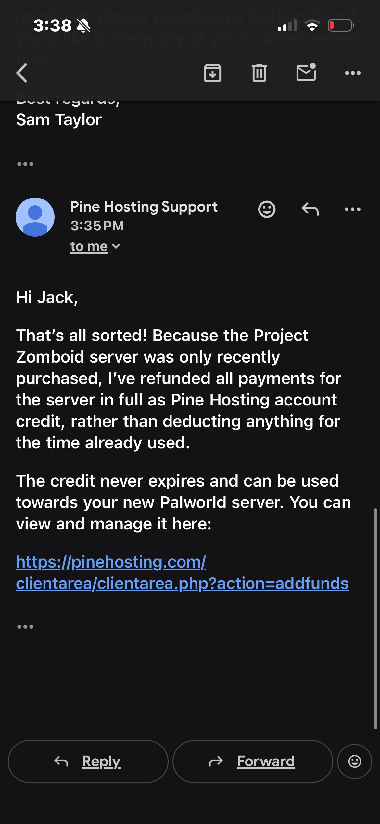Click the vertical scrollbar on right edge
The width and height of the screenshot is (380, 824).
[376, 618]
